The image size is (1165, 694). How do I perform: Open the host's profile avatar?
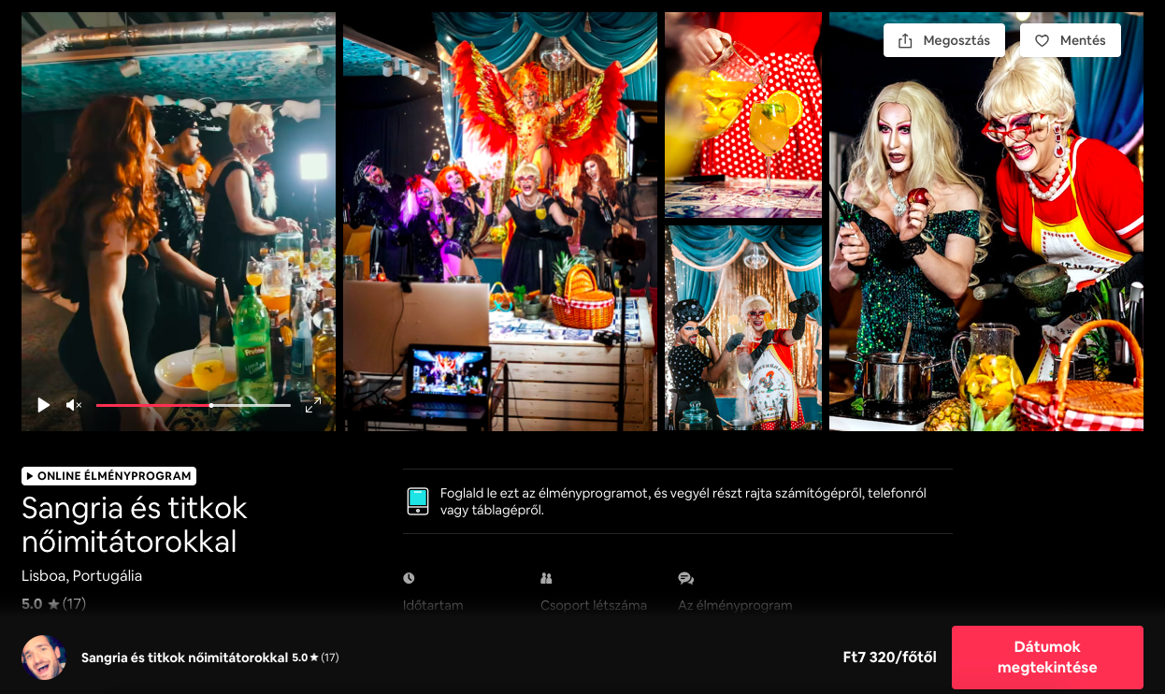click(44, 658)
